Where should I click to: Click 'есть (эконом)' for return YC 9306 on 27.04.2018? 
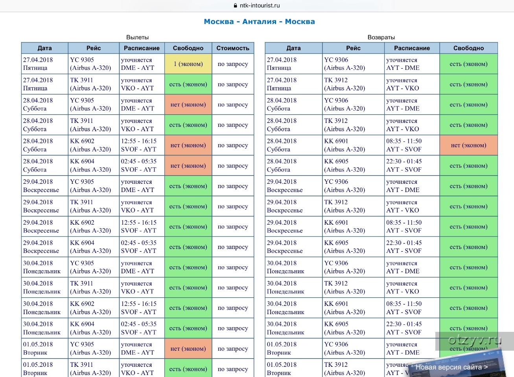pos(468,64)
